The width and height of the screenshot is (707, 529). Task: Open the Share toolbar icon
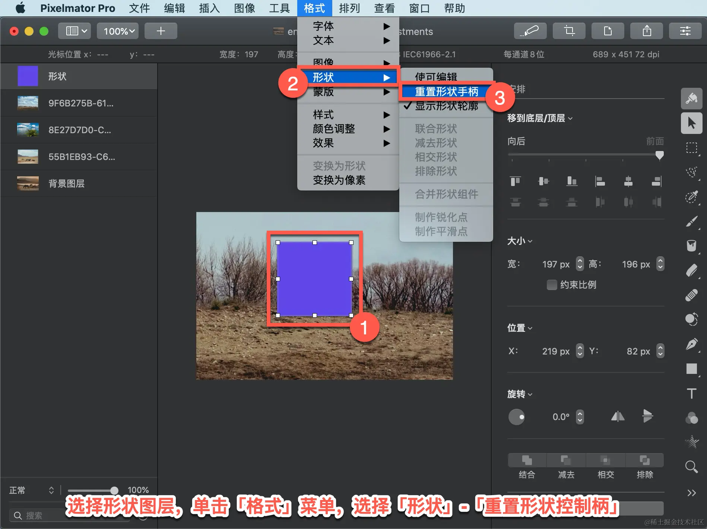click(x=647, y=31)
